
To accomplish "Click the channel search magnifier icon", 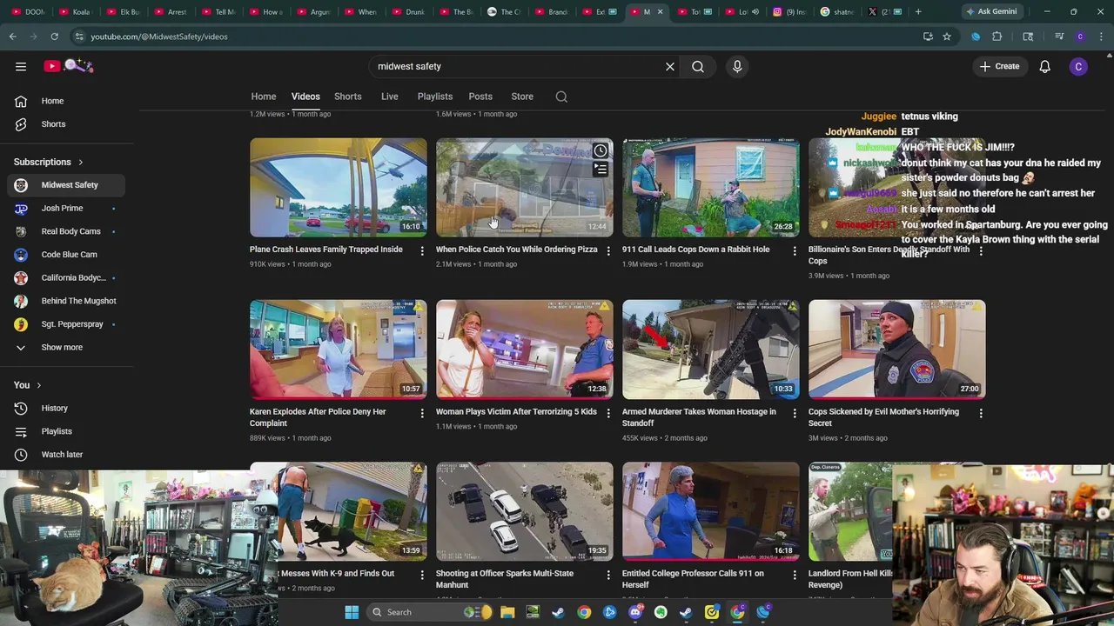I will click(x=561, y=97).
